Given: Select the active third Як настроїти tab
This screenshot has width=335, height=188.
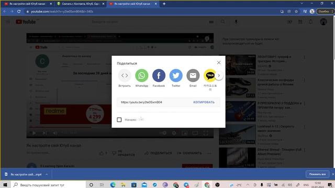Looking at the screenshot, I should (132, 4).
